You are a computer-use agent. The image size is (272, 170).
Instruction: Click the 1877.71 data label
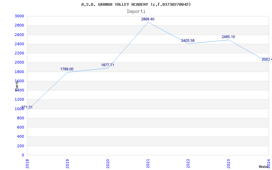pos(107,65)
